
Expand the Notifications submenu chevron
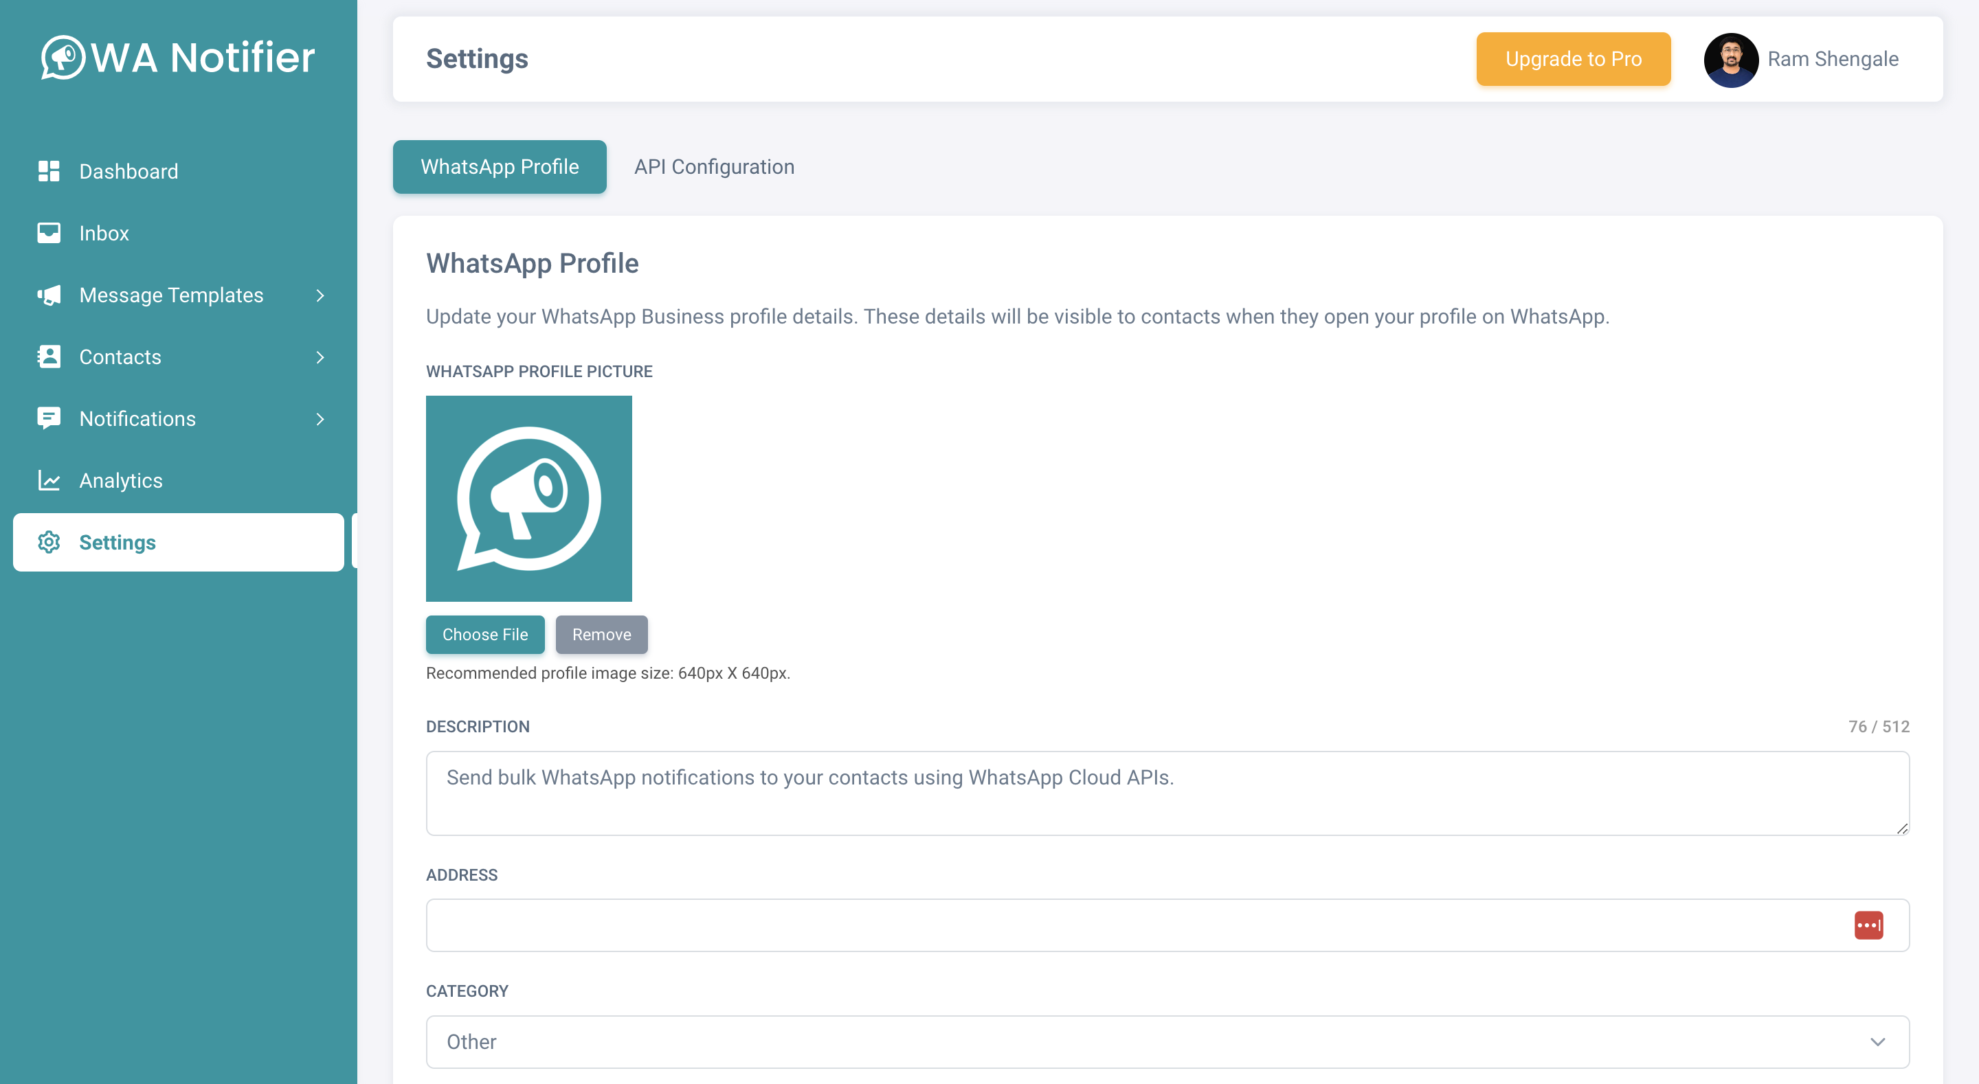pyautogui.click(x=320, y=419)
